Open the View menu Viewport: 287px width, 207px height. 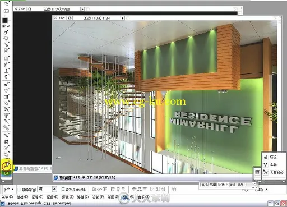coord(113,197)
